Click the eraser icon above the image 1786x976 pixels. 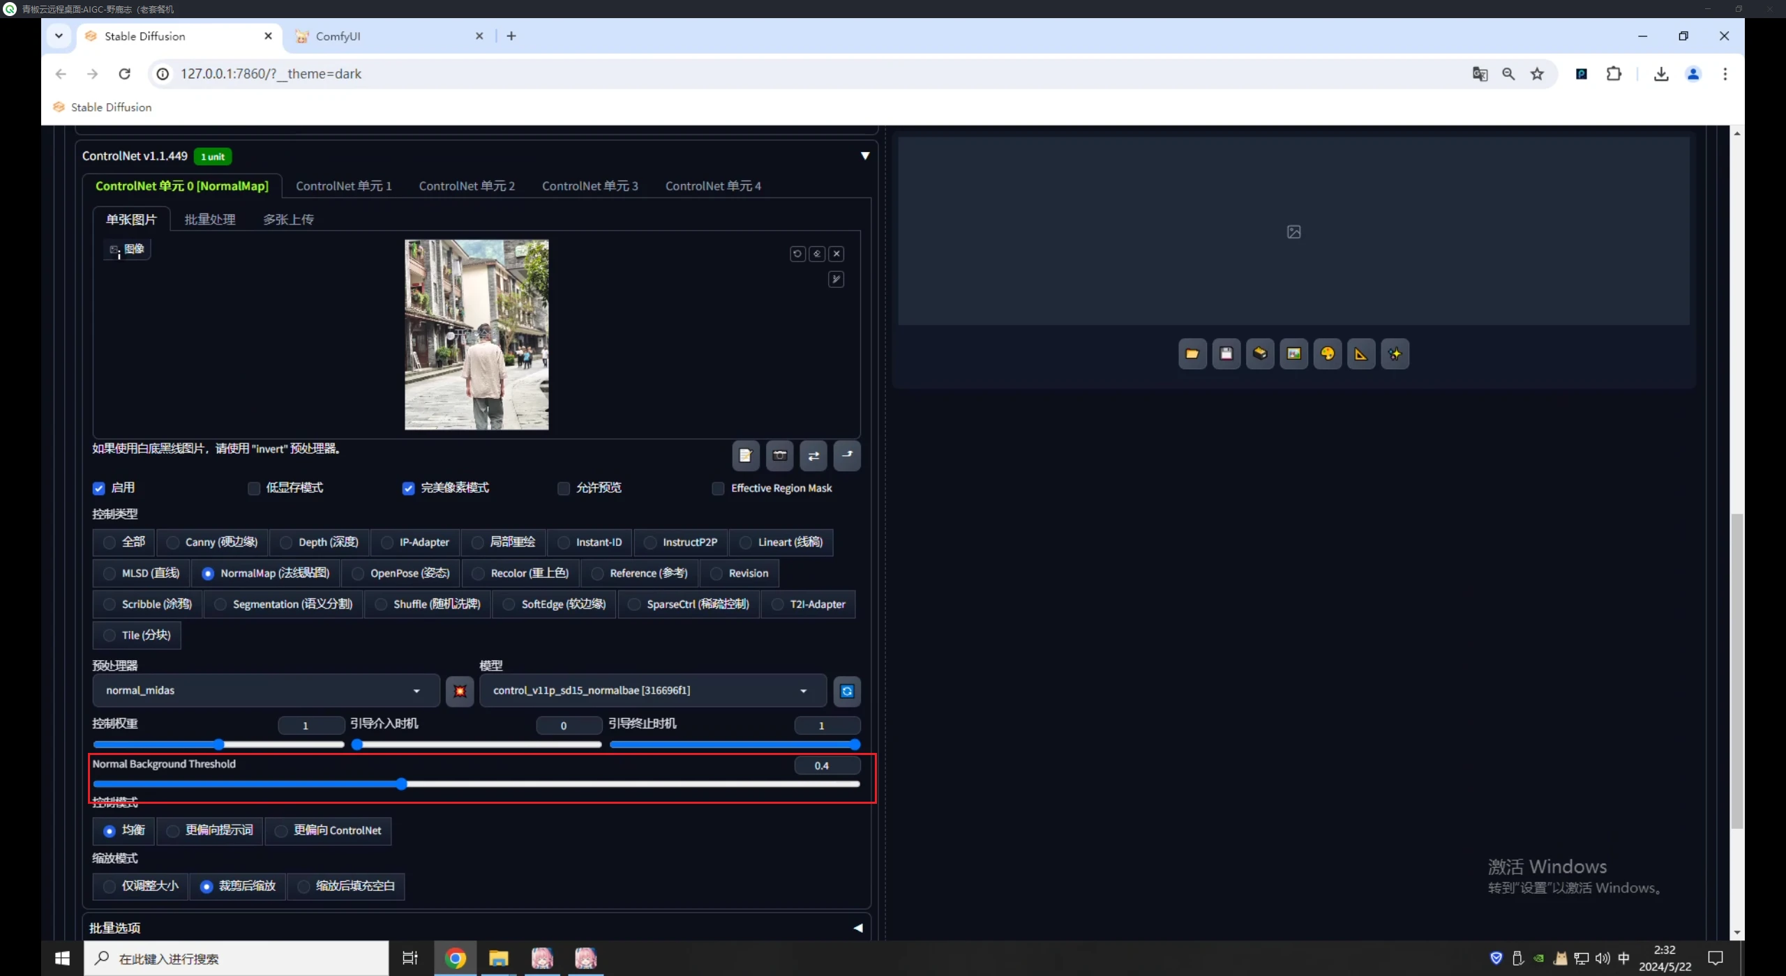[x=817, y=254]
